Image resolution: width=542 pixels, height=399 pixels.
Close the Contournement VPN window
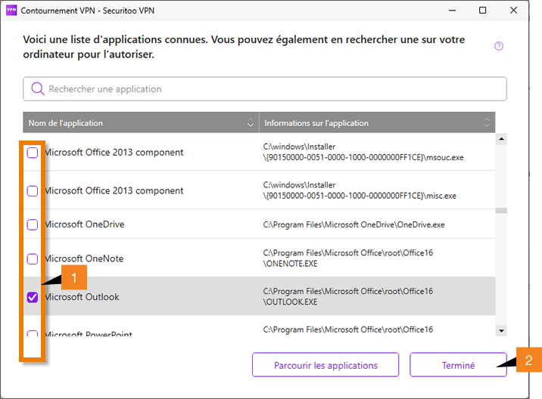[x=514, y=11]
